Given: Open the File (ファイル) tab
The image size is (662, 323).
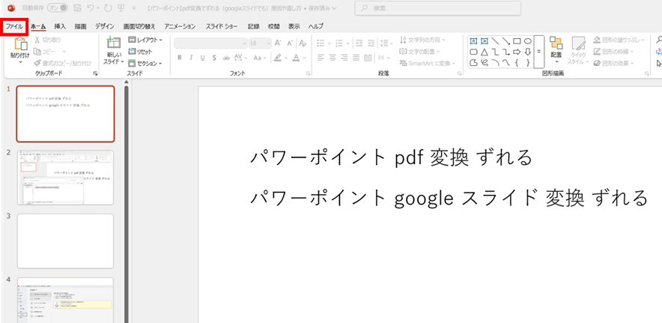Looking at the screenshot, I should pos(14,26).
